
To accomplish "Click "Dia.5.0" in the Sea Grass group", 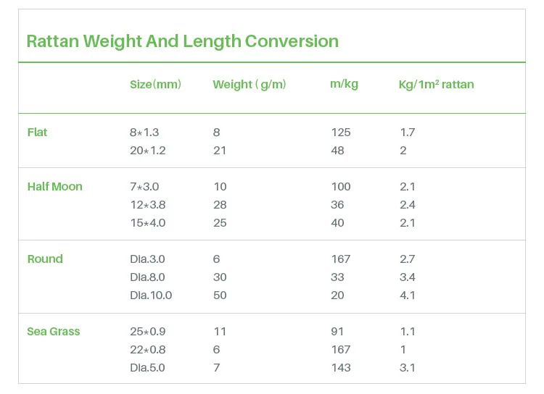I will [x=147, y=368].
